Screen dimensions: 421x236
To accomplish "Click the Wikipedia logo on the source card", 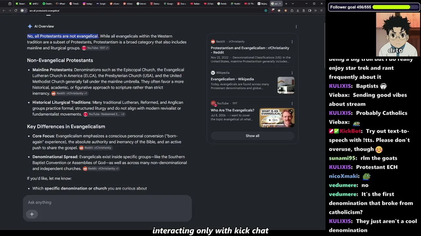I will pyautogui.click(x=213, y=73).
